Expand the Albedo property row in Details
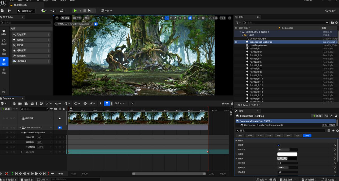This screenshot has width=339, height=181. click(236, 154)
